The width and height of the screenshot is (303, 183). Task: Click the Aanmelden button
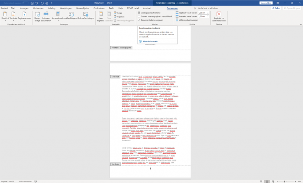pyautogui.click(x=266, y=3)
